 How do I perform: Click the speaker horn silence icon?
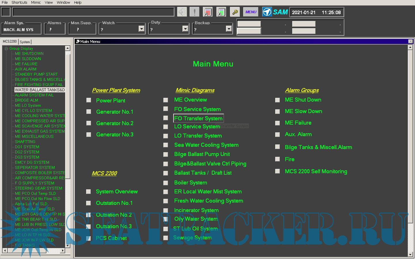click(182, 12)
